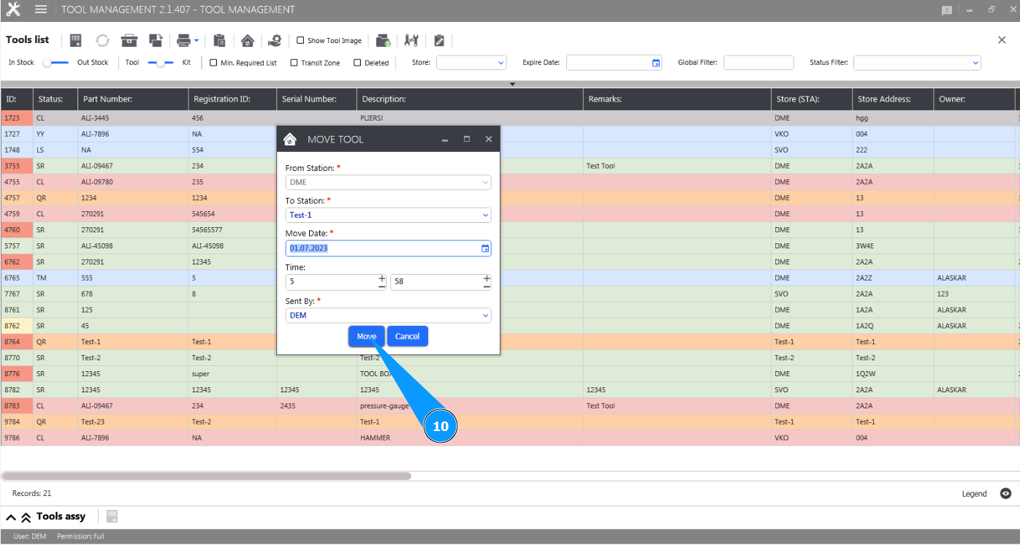This screenshot has height=545, width=1020.
Task: Click the toolbox icon in the toolbar
Action: click(129, 40)
